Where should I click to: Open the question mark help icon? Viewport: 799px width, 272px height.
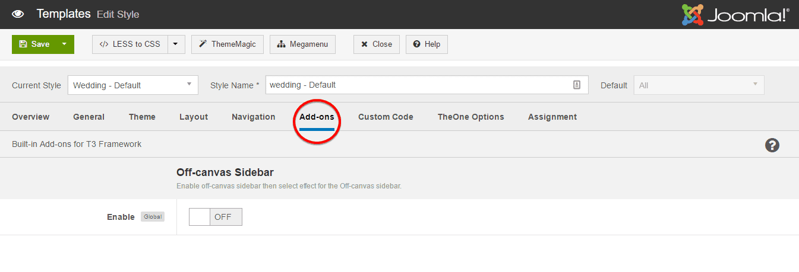[x=772, y=145]
